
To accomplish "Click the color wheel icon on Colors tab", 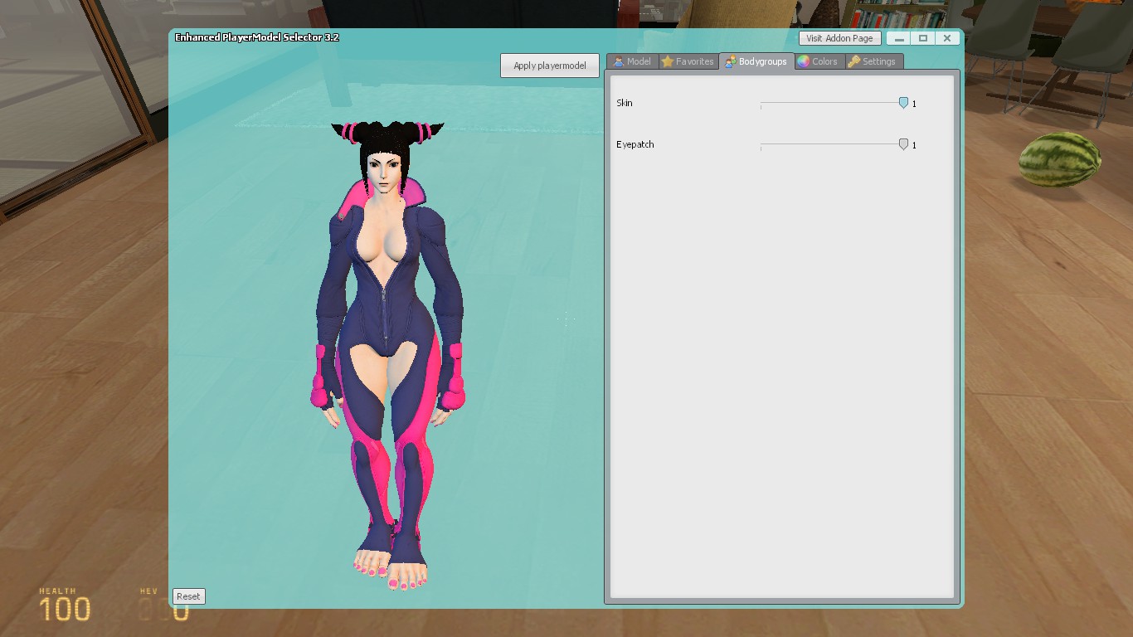I will tap(803, 61).
